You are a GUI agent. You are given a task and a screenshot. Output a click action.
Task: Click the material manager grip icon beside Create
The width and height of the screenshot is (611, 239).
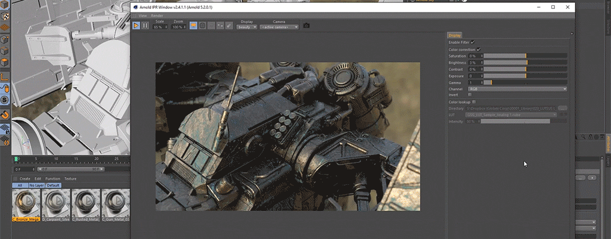coord(15,179)
